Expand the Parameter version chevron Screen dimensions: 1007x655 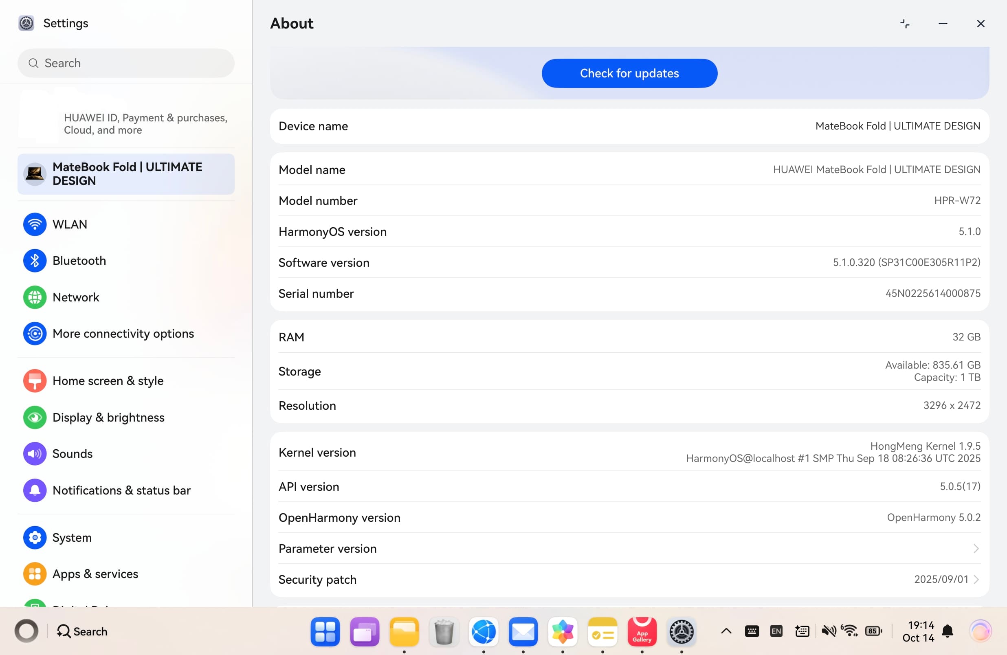[x=976, y=548]
